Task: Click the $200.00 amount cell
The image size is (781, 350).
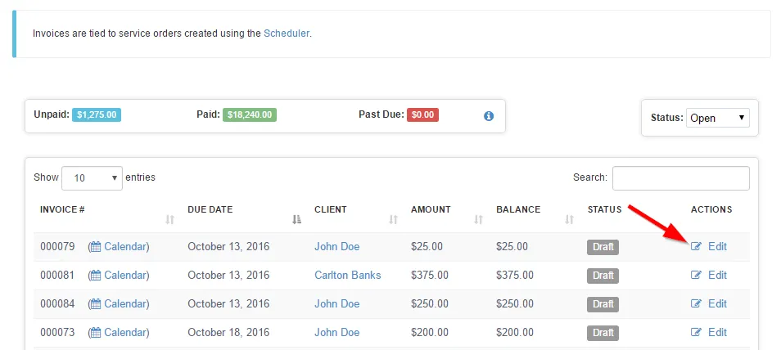Action: 430,333
